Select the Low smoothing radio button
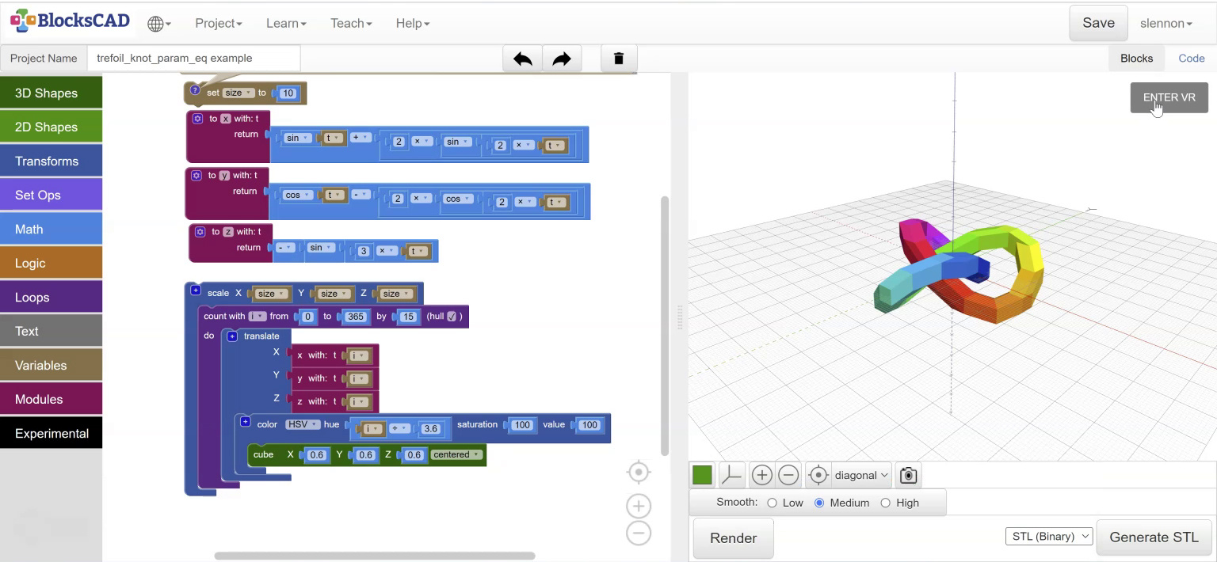This screenshot has width=1217, height=562. (773, 502)
